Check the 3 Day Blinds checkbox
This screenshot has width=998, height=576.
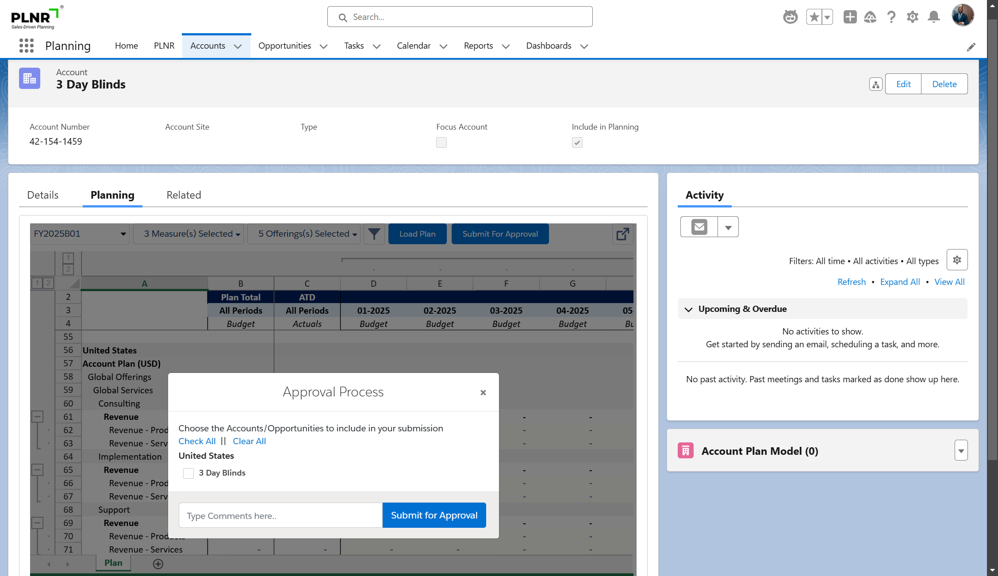188,473
